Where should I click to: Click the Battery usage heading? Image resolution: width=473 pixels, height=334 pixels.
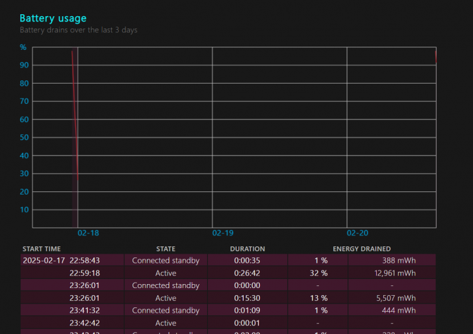click(53, 18)
